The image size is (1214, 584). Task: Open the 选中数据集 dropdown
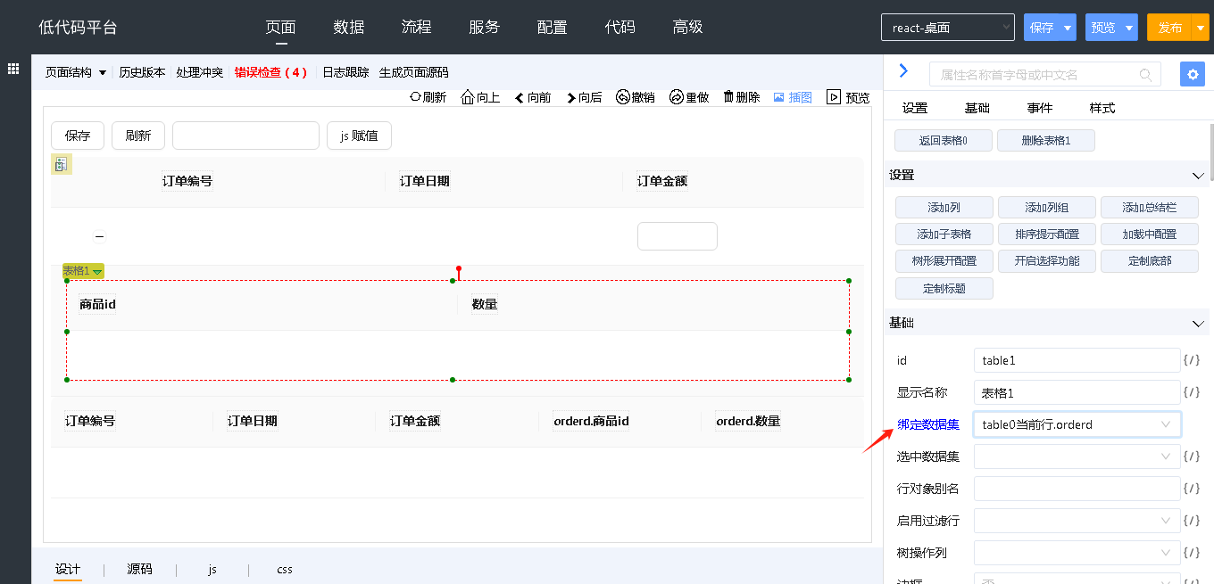(x=1077, y=457)
